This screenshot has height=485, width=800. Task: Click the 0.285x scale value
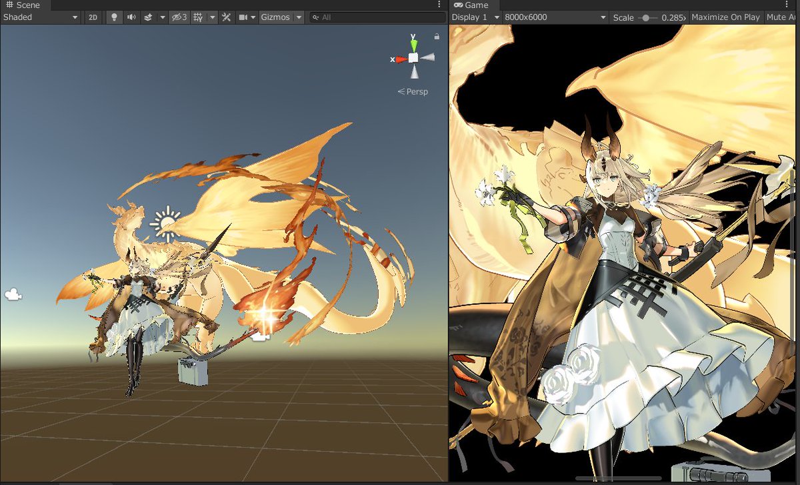[x=673, y=17]
